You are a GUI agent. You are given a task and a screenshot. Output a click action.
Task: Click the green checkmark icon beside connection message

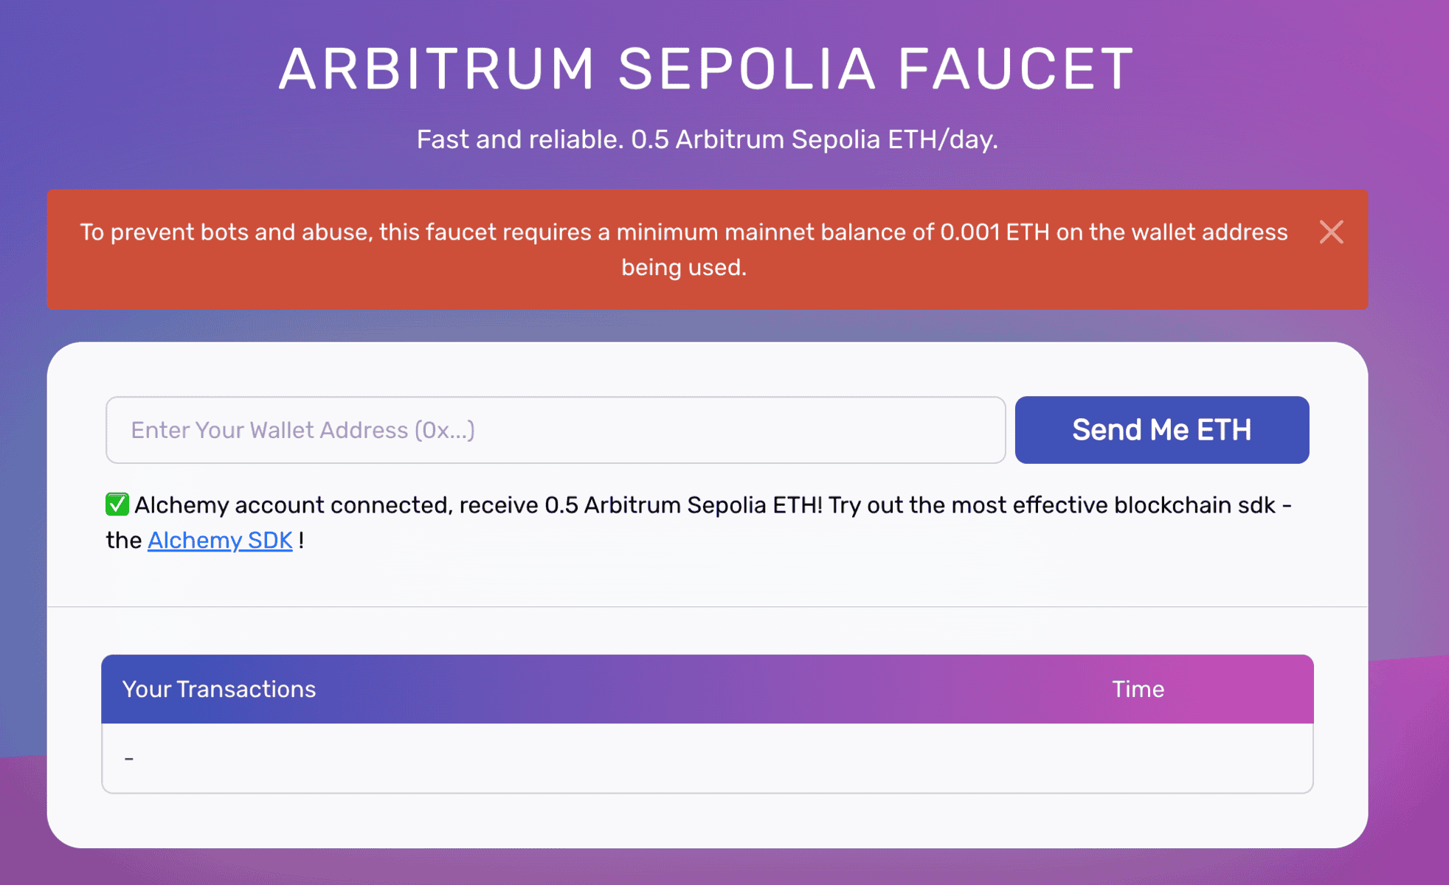pos(117,504)
